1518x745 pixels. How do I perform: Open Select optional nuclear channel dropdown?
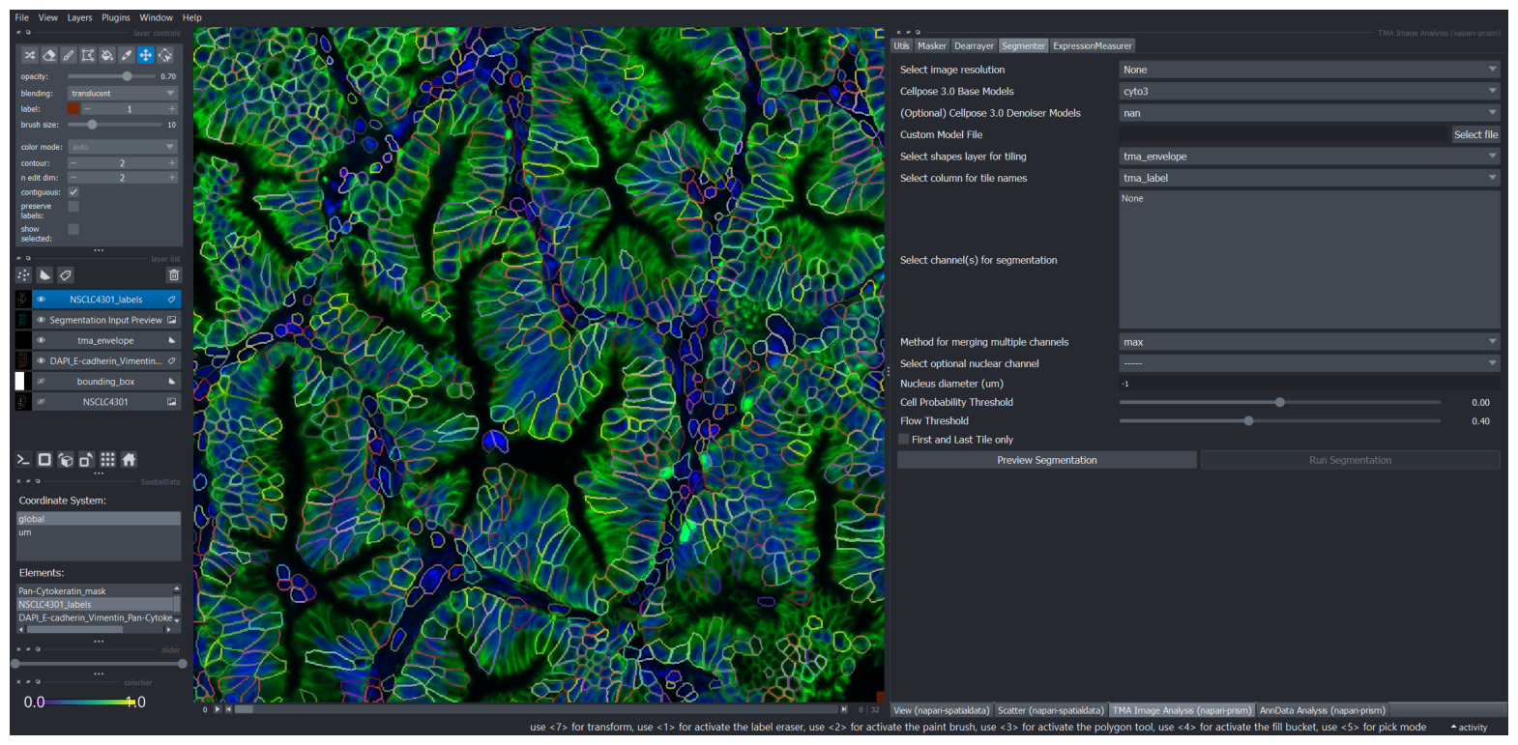[x=1309, y=363]
